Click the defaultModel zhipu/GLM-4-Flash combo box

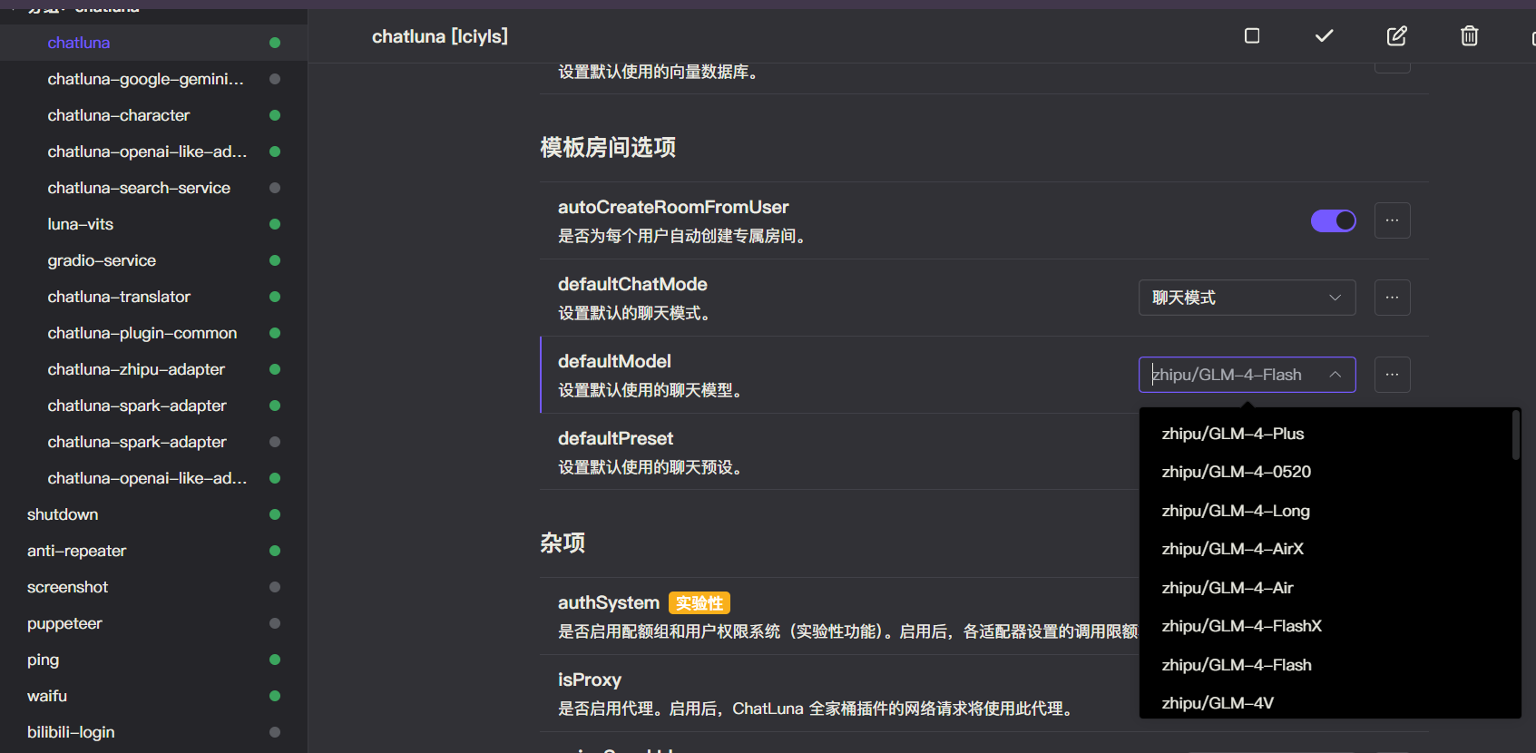[1247, 375]
